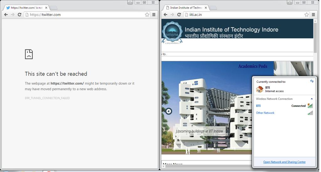This screenshot has width=321, height=172.
Task: Click the Indian Institute of Technology Indore heading
Action: coord(231,30)
